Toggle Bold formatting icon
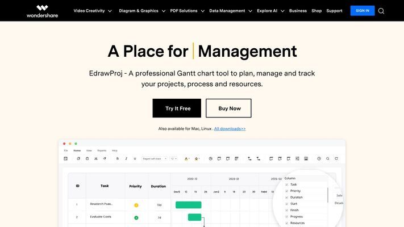 click(118, 158)
